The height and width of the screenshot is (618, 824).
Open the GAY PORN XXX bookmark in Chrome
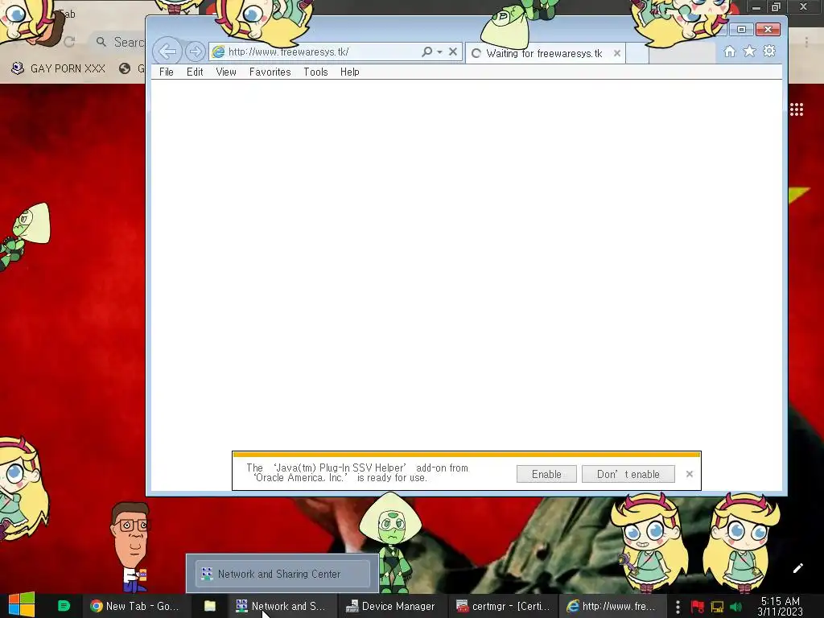coord(58,68)
